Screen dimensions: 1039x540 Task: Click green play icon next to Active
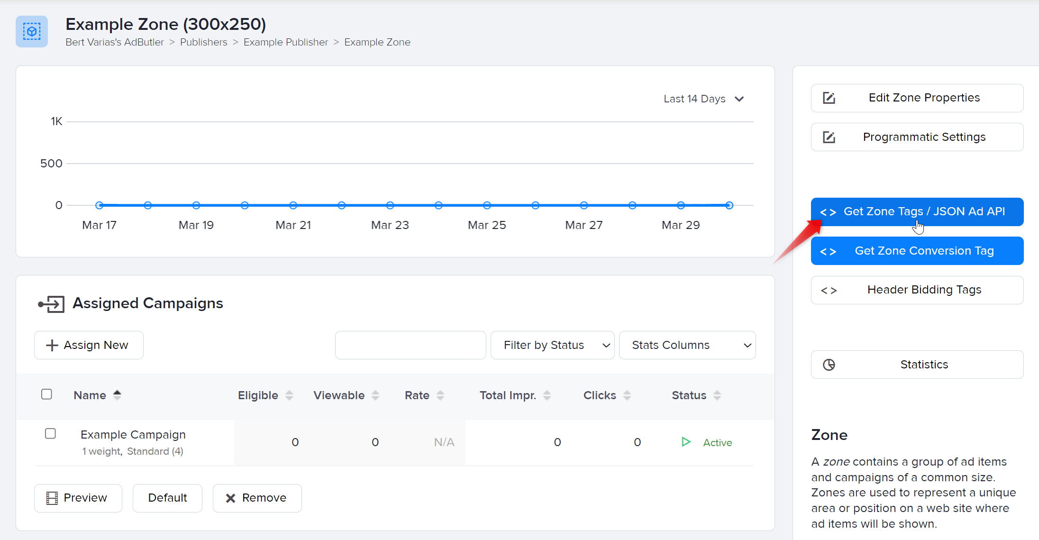coord(685,442)
